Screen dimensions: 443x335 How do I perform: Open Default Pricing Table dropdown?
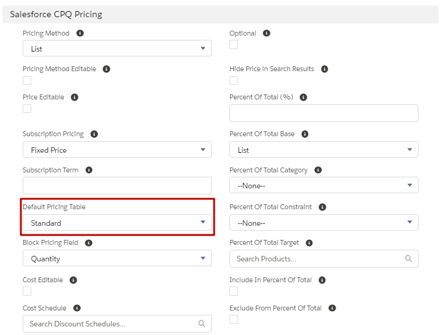coord(117,223)
